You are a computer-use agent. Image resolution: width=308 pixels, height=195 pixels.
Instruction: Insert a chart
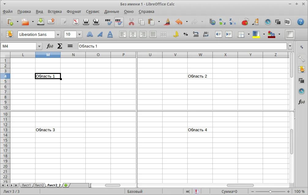tap(245, 22)
